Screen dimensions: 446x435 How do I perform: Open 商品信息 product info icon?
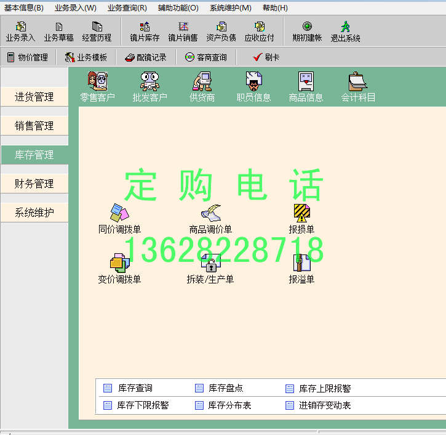[x=306, y=87]
